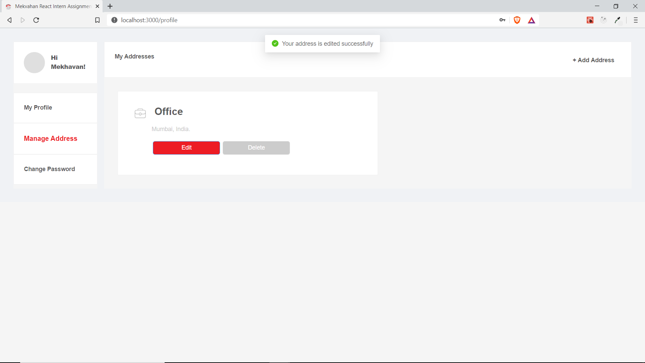The width and height of the screenshot is (645, 363).
Task: Open a new browser tab with plus
Action: point(110,6)
